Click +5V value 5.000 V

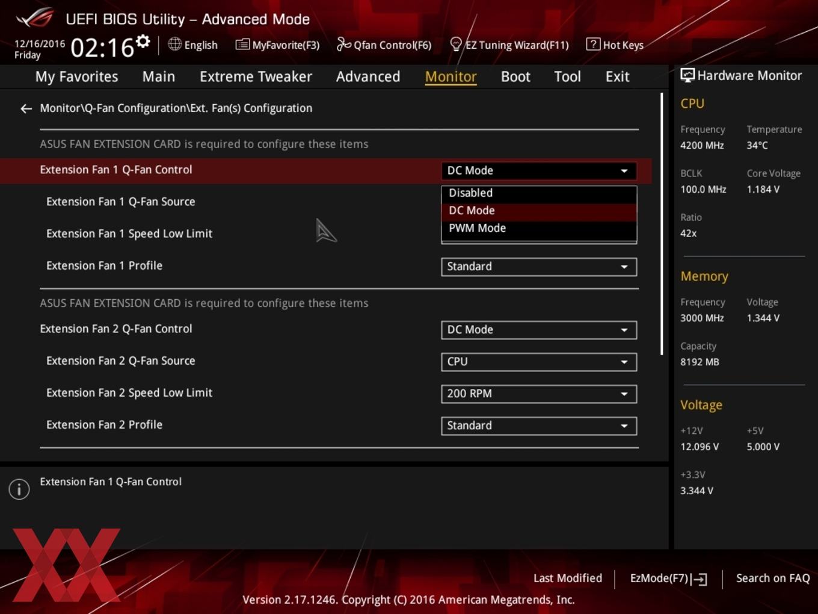pyautogui.click(x=763, y=447)
